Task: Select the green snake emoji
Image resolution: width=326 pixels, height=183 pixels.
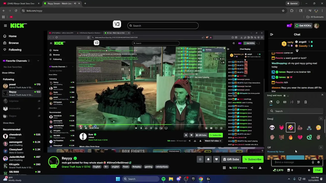Action: tap(309, 137)
